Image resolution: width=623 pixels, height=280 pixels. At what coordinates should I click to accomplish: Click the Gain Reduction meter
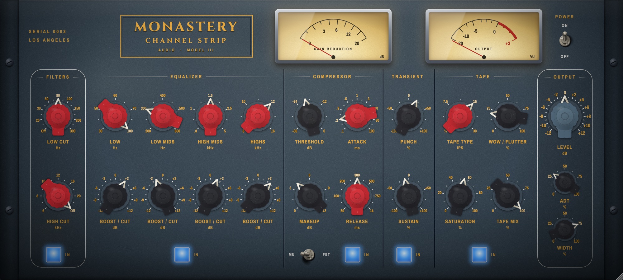(x=333, y=36)
